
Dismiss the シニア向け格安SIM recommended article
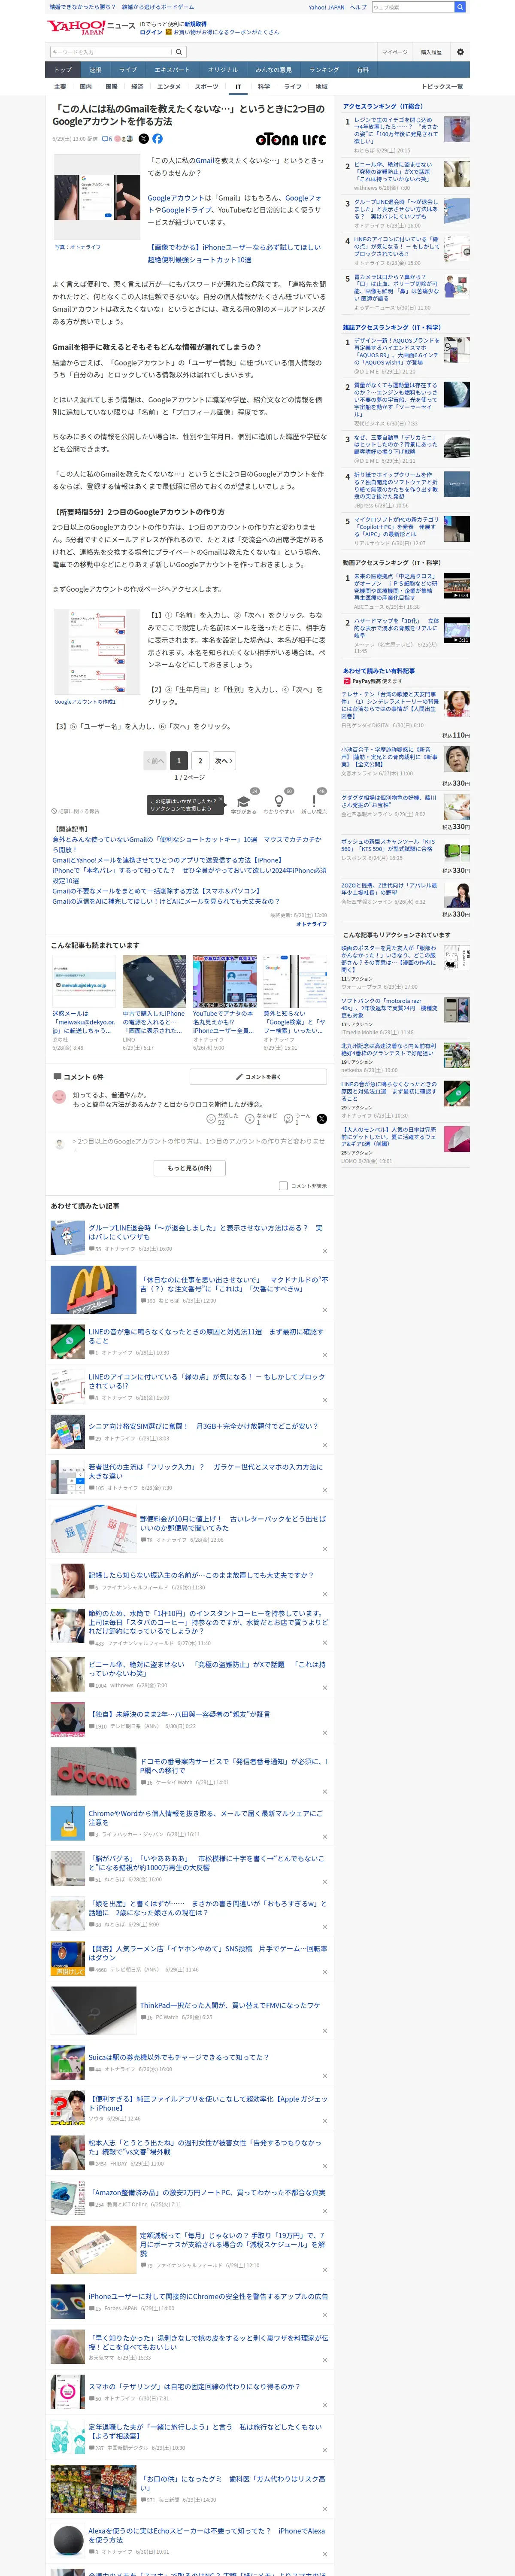324,1446
